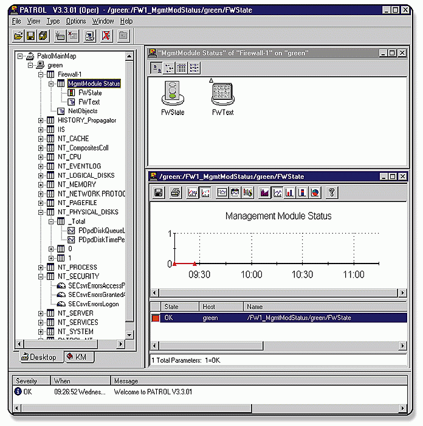
Task: Open the Options menu
Action: [x=76, y=21]
